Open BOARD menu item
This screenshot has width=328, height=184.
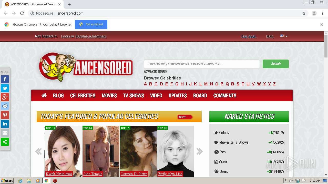coord(200,96)
